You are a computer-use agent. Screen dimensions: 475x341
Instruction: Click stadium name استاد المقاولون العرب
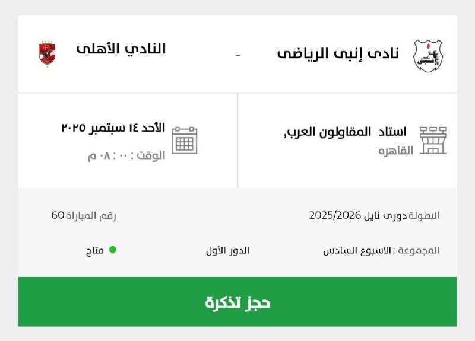pyautogui.click(x=345, y=132)
